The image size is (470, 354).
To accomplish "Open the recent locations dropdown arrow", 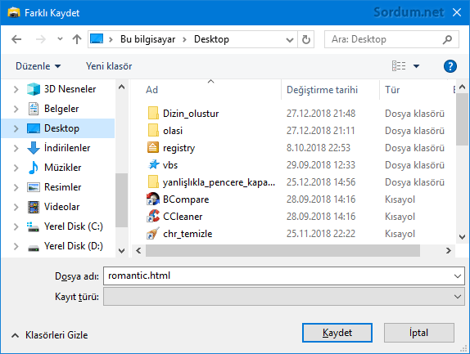I will pos(60,39).
